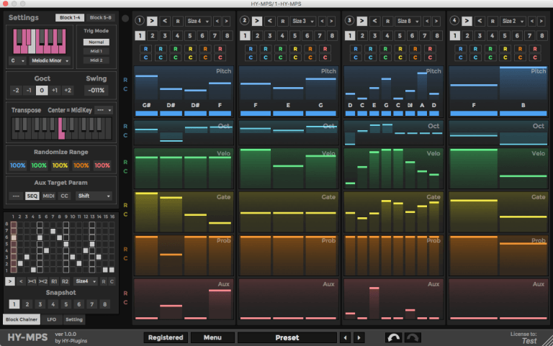Randomize sequencer 3 with its R button
Image resolution: width=553 pixels, height=346 pixels.
tap(389, 22)
